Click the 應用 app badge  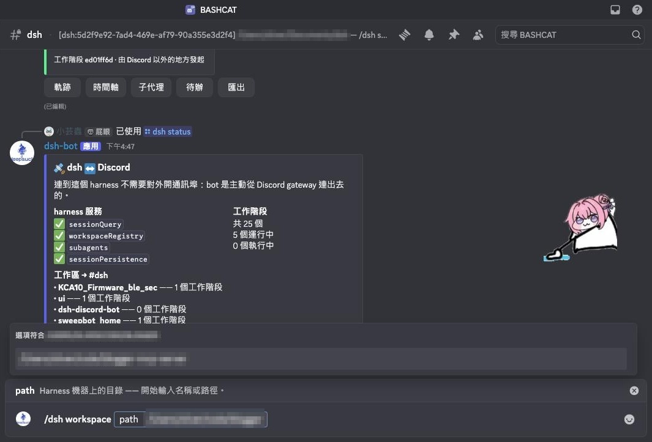(90, 146)
